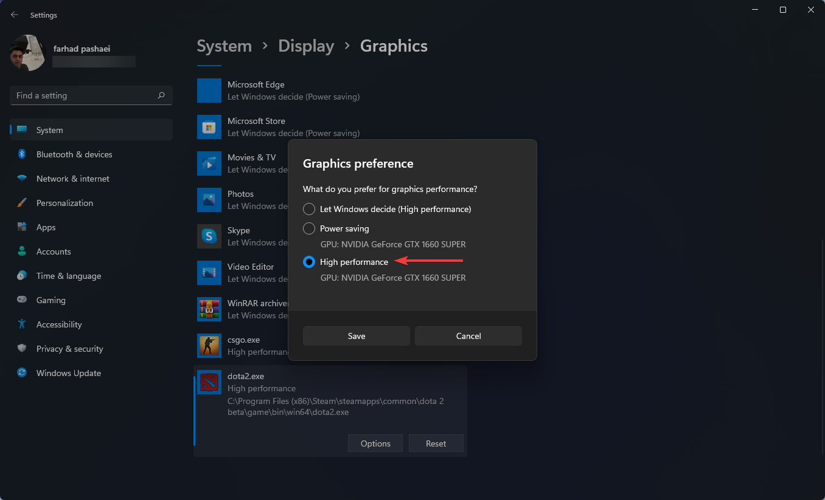This screenshot has width=825, height=500.
Task: Cancel the Graphics preference dialog
Action: coord(468,335)
